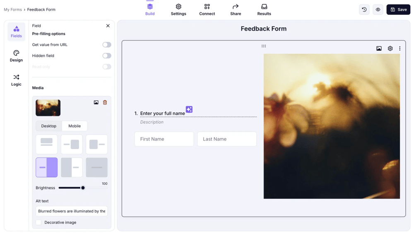Select the Fields sidebar panel
Image resolution: width=414 pixels, height=234 pixels.
[x=16, y=32]
